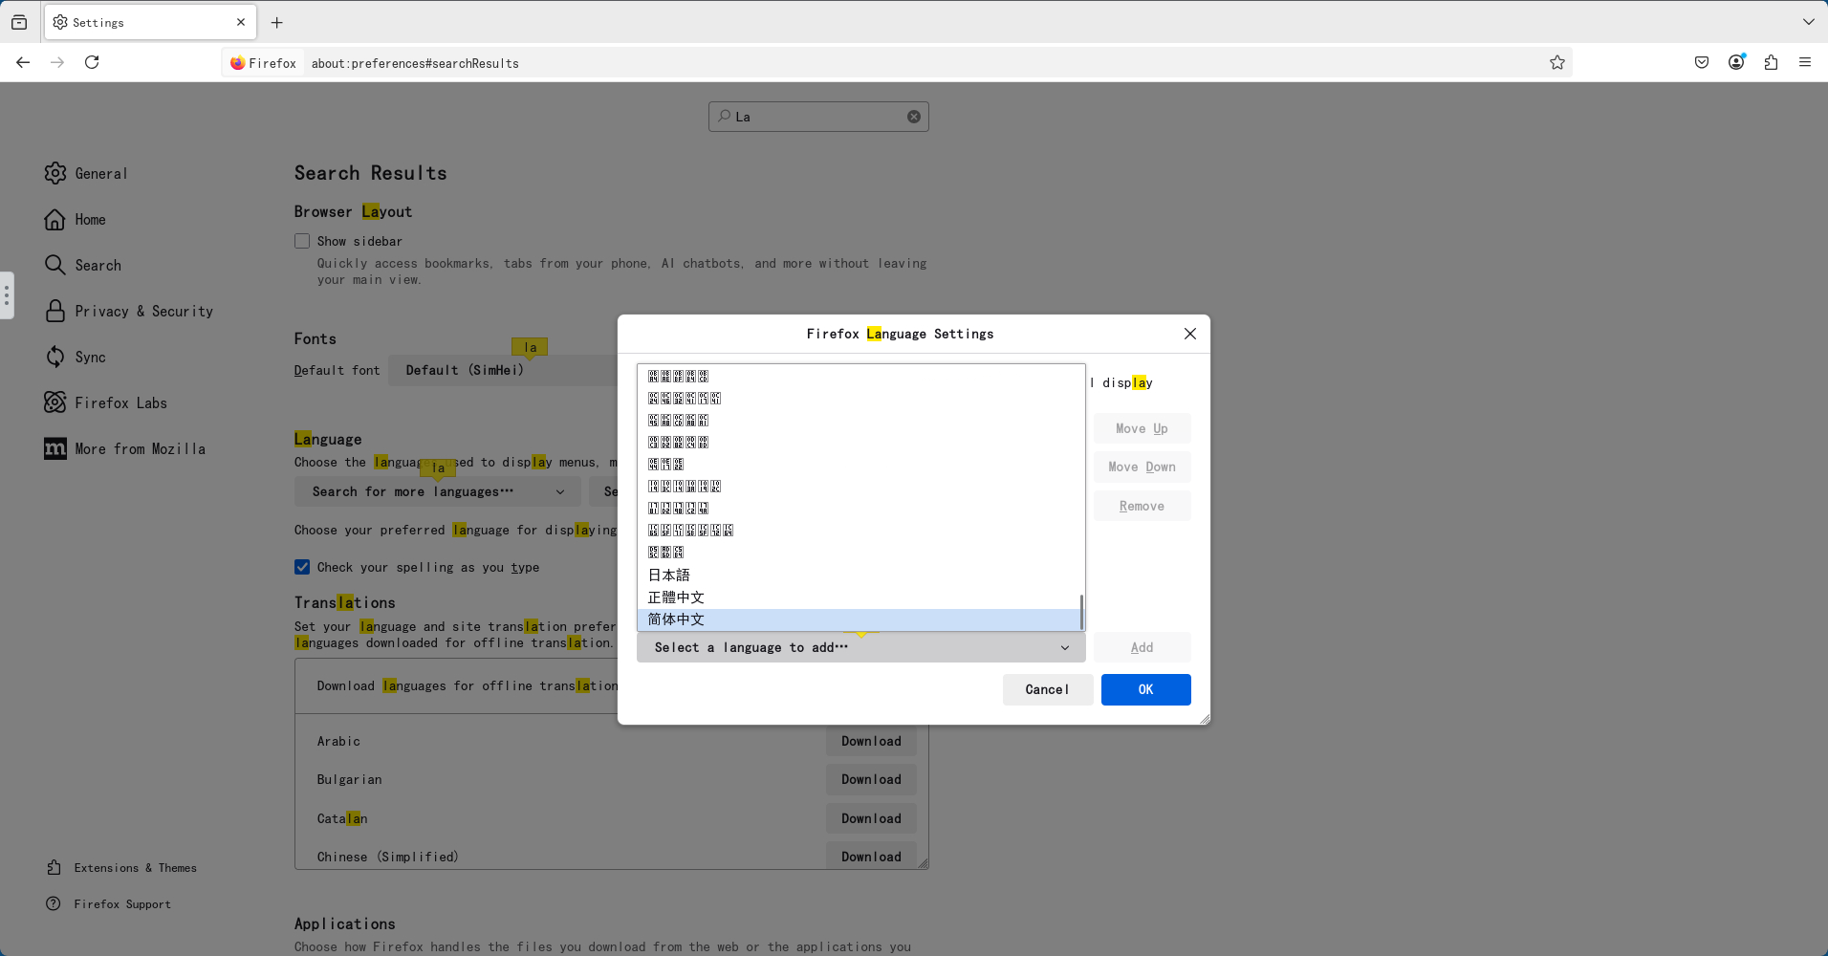Uncheck Check your spelling as you type

(302, 567)
